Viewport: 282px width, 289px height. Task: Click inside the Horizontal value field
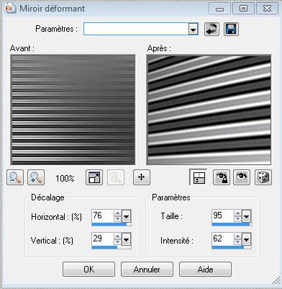[102, 215]
